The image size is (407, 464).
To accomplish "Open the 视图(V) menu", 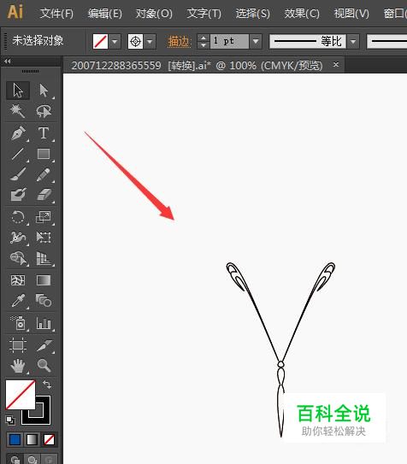I will [x=351, y=14].
